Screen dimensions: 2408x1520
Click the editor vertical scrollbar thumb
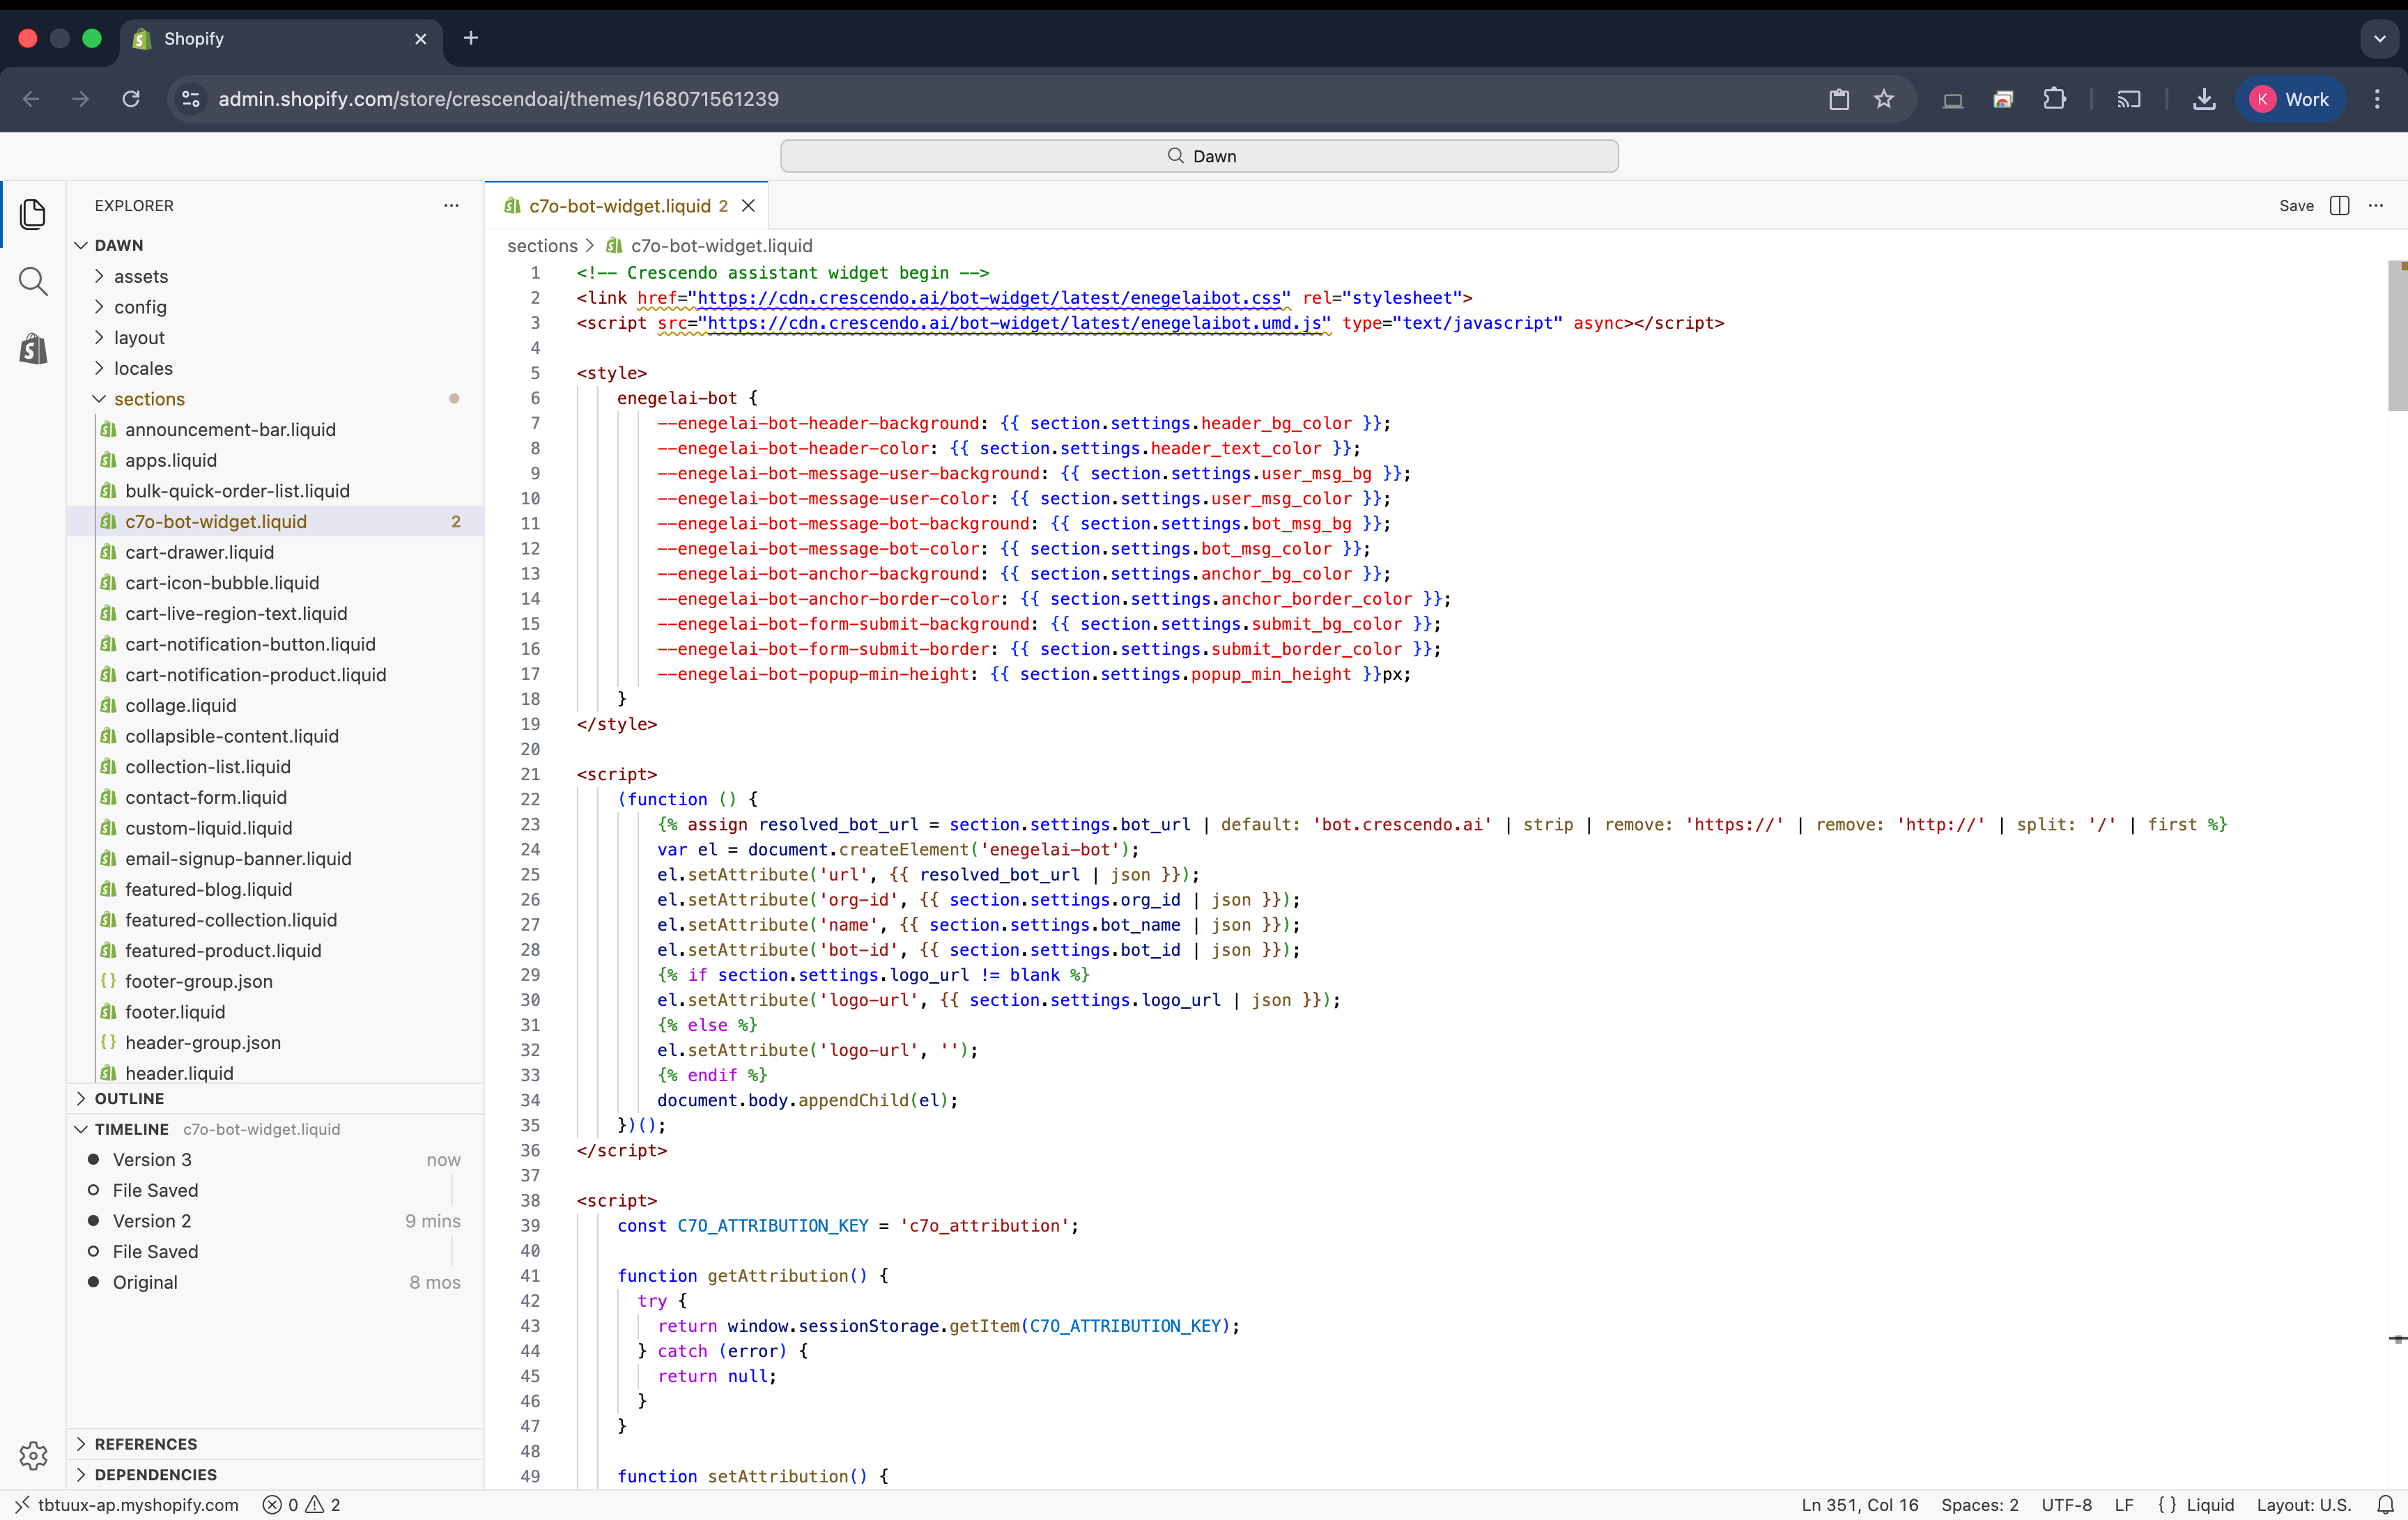(x=2397, y=335)
